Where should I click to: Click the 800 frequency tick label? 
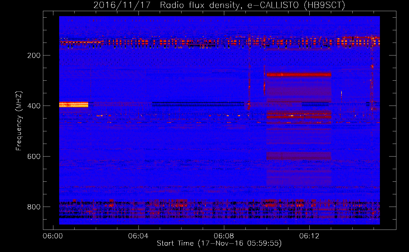[34, 207]
